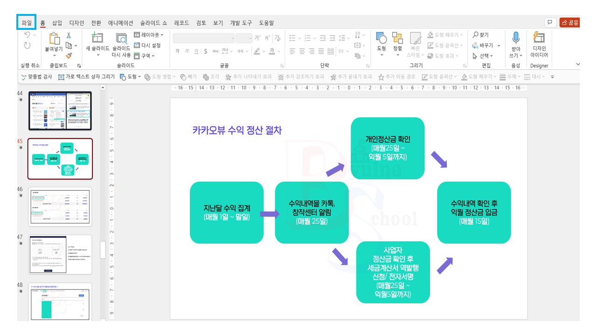This screenshot has width=597, height=336.
Task: Toggle Italic formatting in the font group
Action: tap(187, 51)
